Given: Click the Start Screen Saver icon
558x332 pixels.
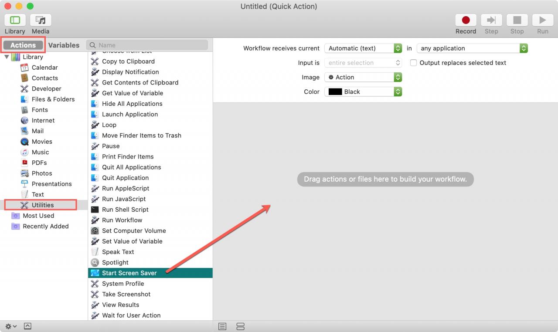Looking at the screenshot, I should pos(95,273).
